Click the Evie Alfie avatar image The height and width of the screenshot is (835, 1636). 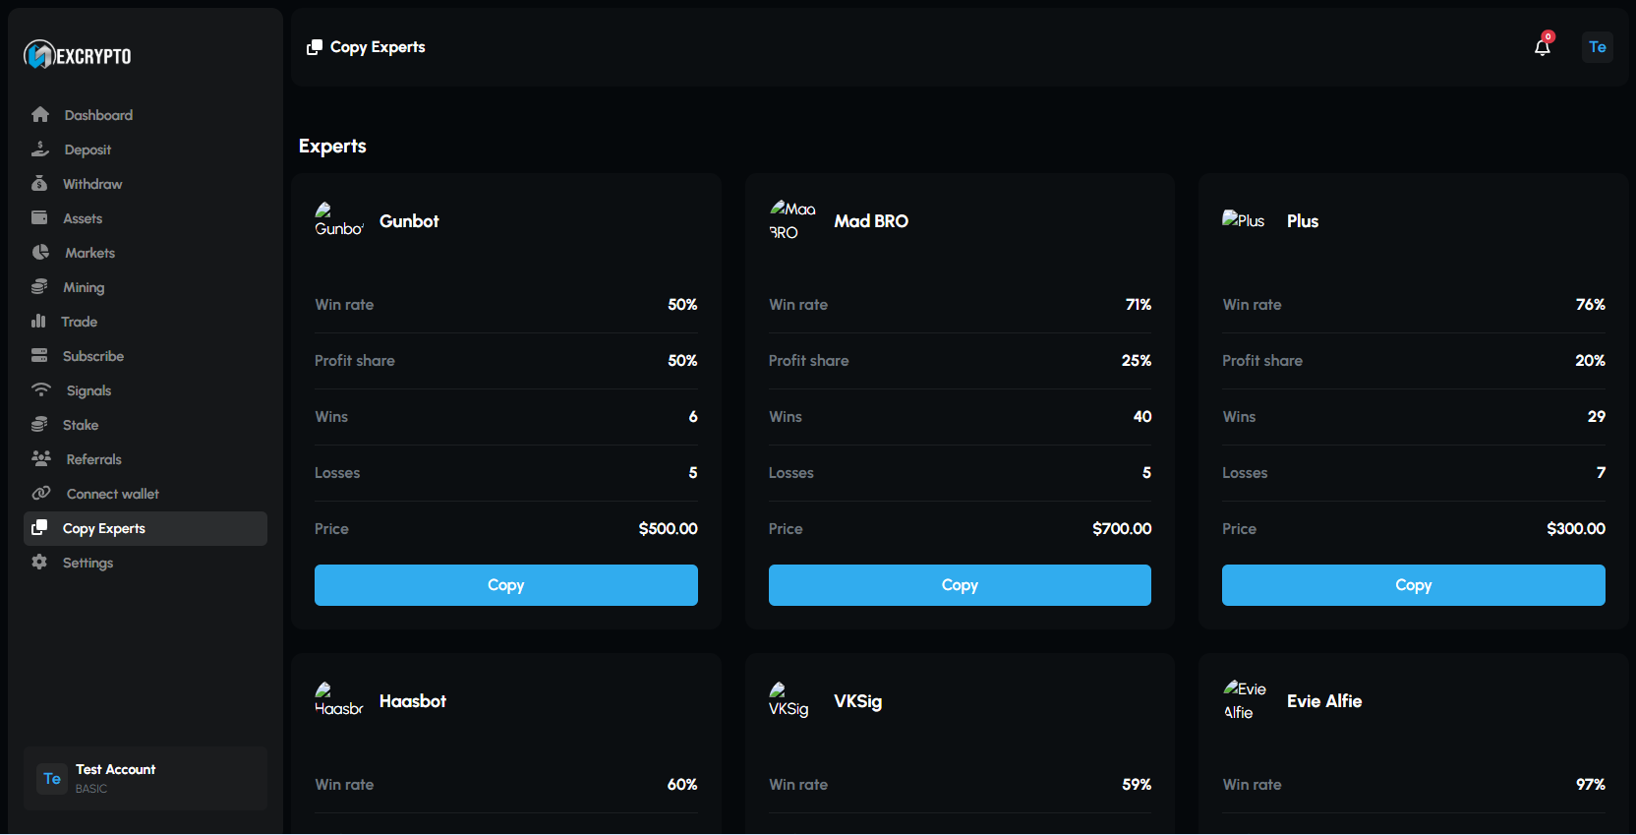pos(1245,700)
